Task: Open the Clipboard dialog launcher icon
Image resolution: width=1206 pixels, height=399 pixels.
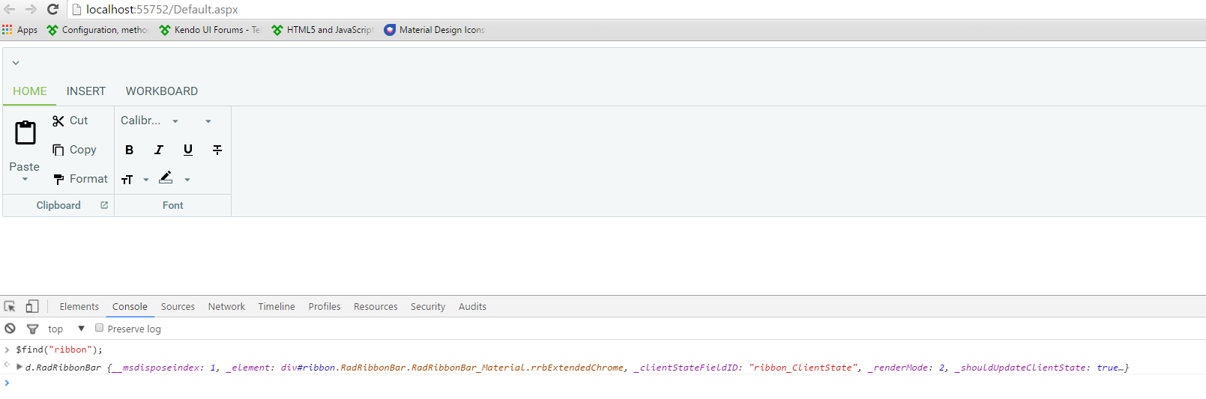Action: pyautogui.click(x=104, y=205)
